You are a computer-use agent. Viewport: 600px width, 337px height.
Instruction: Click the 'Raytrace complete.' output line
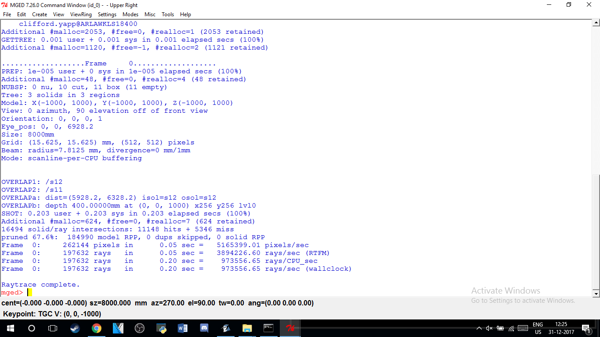tap(41, 284)
